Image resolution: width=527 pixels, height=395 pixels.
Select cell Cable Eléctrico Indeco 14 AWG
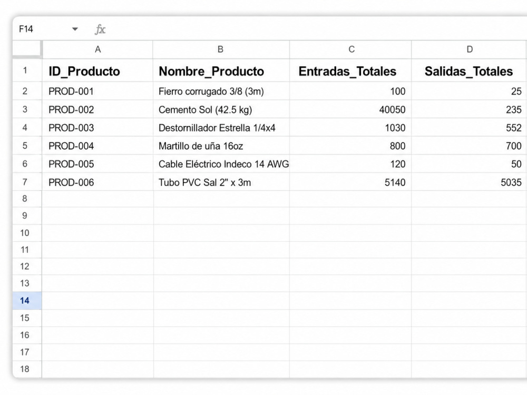point(221,164)
